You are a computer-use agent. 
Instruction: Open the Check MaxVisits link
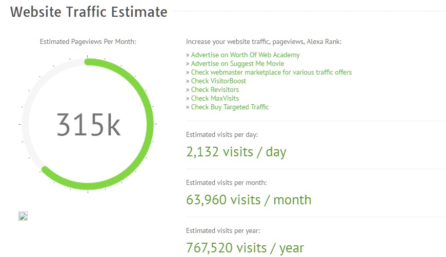215,98
